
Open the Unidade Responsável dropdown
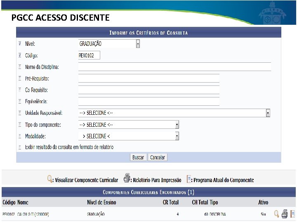click(x=174, y=113)
